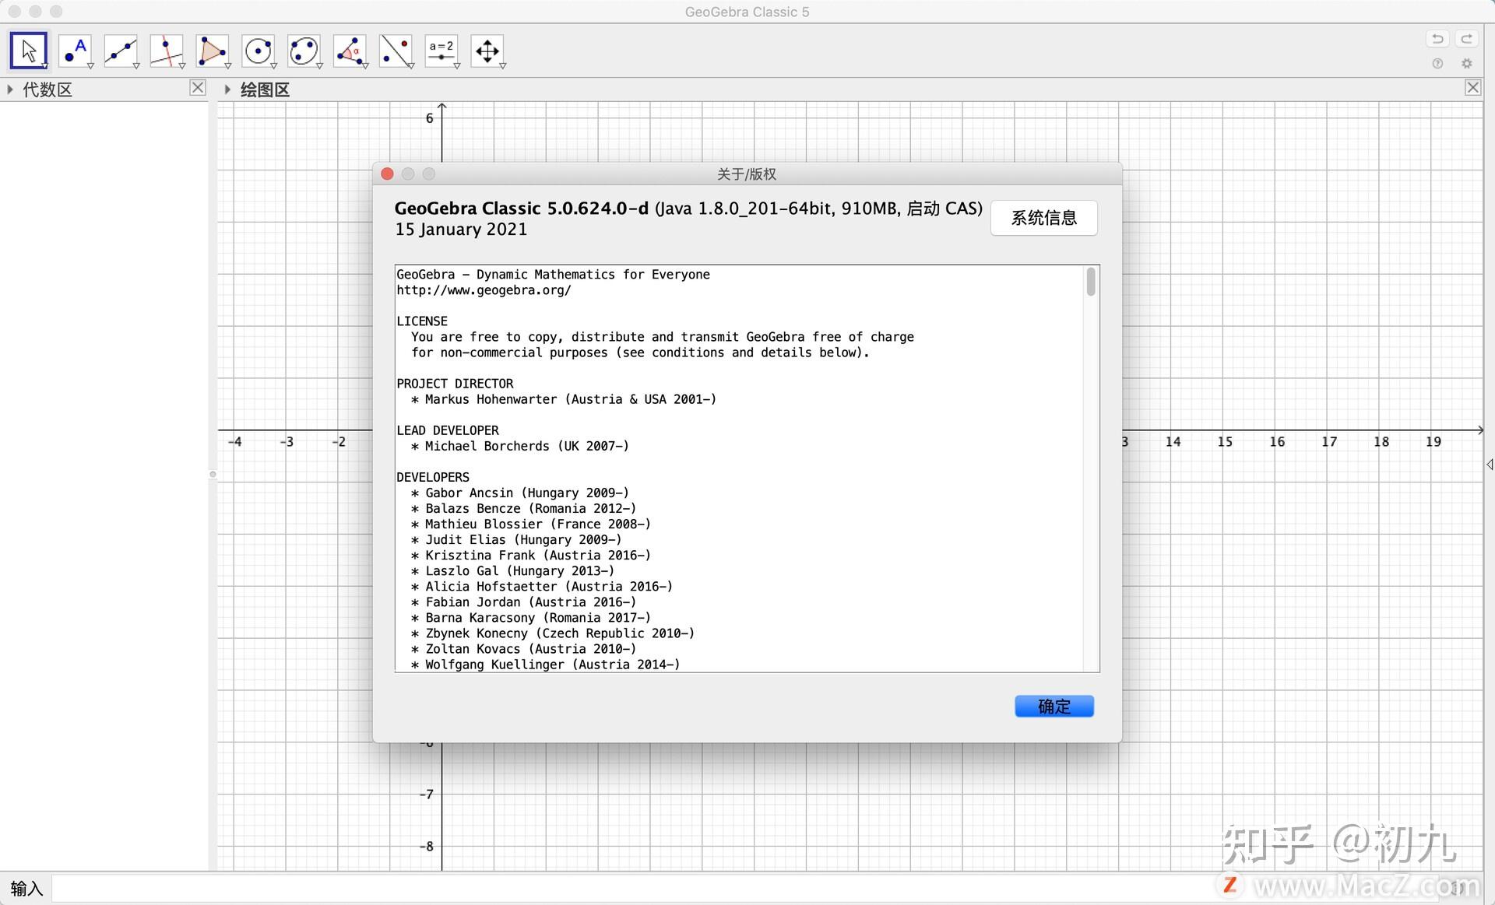Click the Zoltan Kovacs line
Screen dimensions: 1495x905
pyautogui.click(x=523, y=648)
